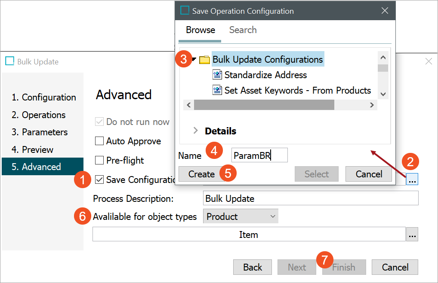Click the Process Description input field
This screenshot has height=283, width=438.
pos(311,198)
